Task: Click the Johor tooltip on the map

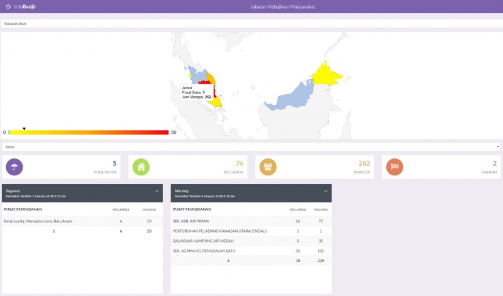Action: [x=197, y=92]
